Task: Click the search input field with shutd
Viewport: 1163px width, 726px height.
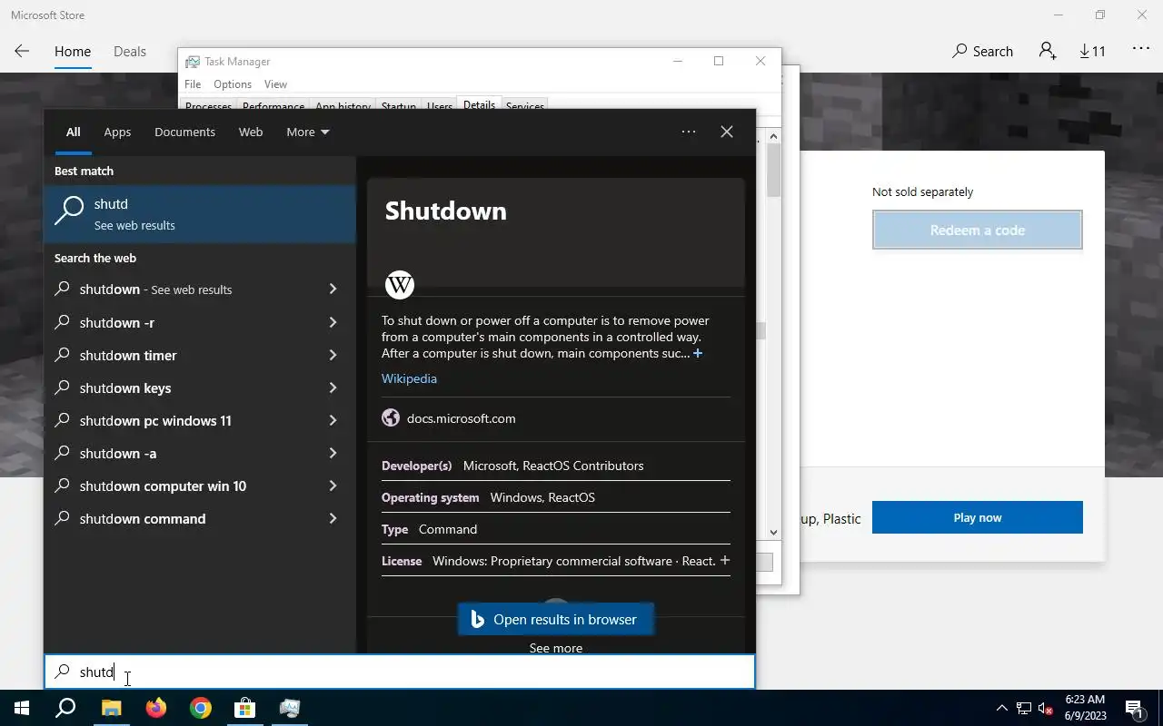Action: [x=400, y=672]
